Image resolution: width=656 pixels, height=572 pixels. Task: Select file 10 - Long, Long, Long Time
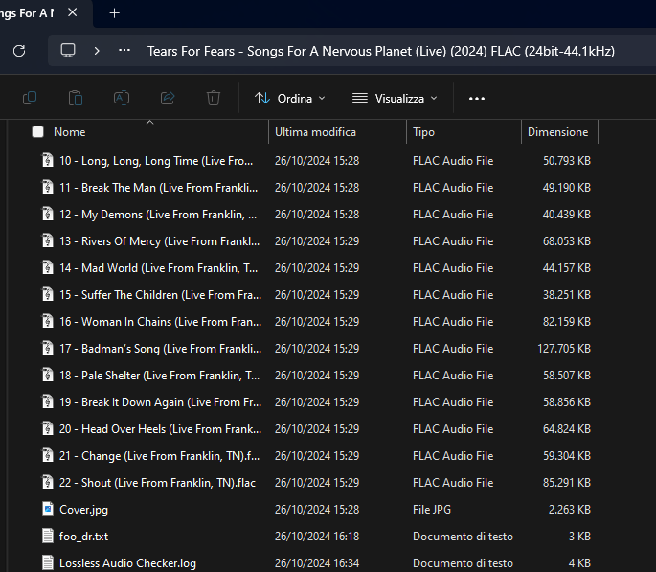(156, 161)
